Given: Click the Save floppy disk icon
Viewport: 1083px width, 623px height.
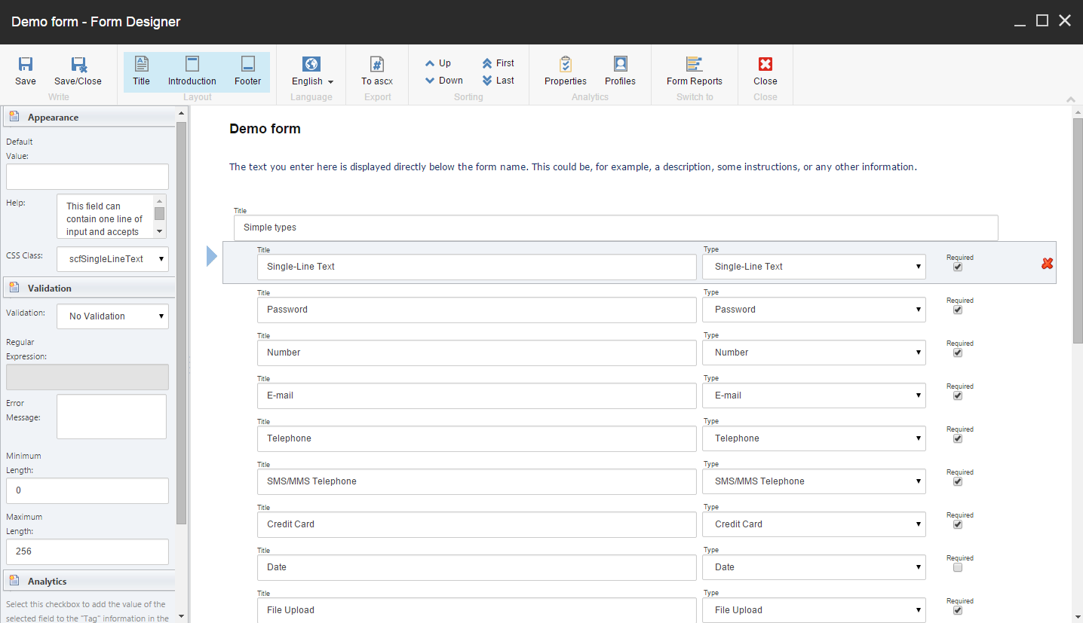Looking at the screenshot, I should point(26,64).
